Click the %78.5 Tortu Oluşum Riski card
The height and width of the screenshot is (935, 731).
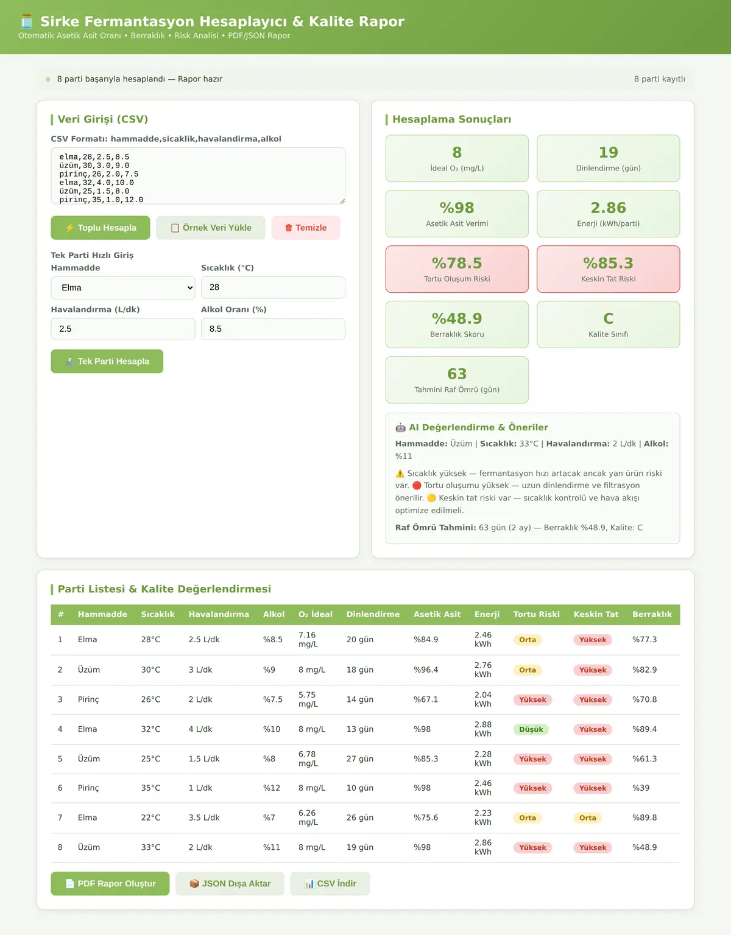457,269
